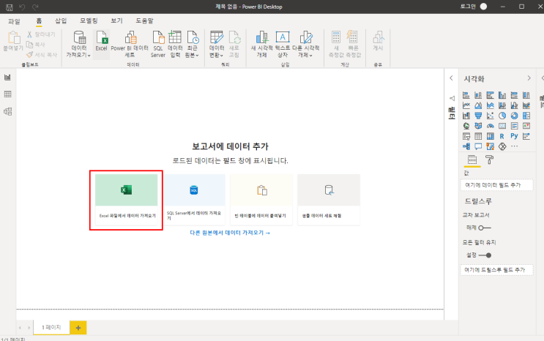Image resolution: width=544 pixels, height=341 pixels.
Task: Select the Donut chart visual
Action: click(514, 116)
